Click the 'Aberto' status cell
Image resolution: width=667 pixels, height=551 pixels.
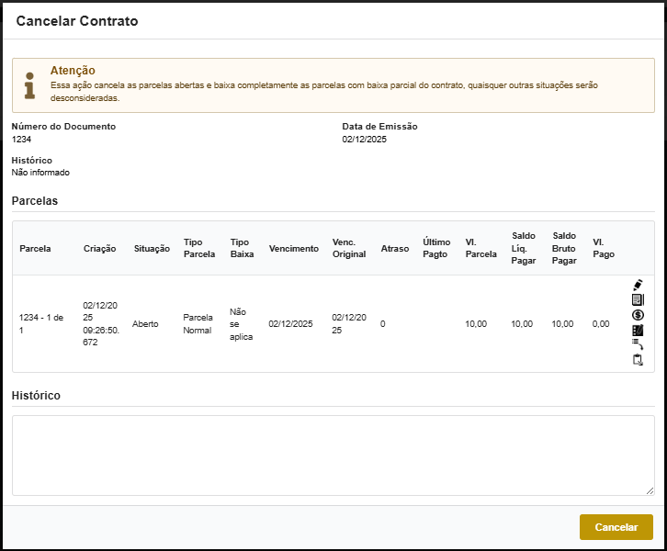145,324
